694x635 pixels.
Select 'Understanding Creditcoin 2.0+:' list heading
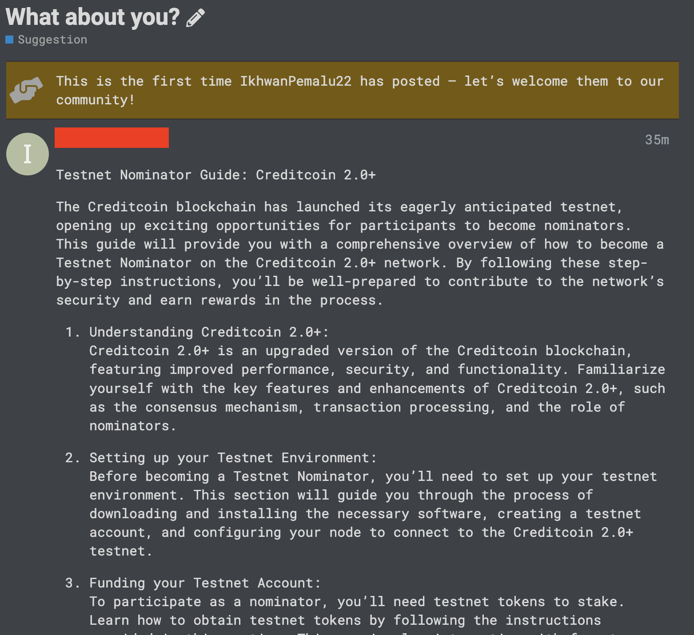(209, 332)
